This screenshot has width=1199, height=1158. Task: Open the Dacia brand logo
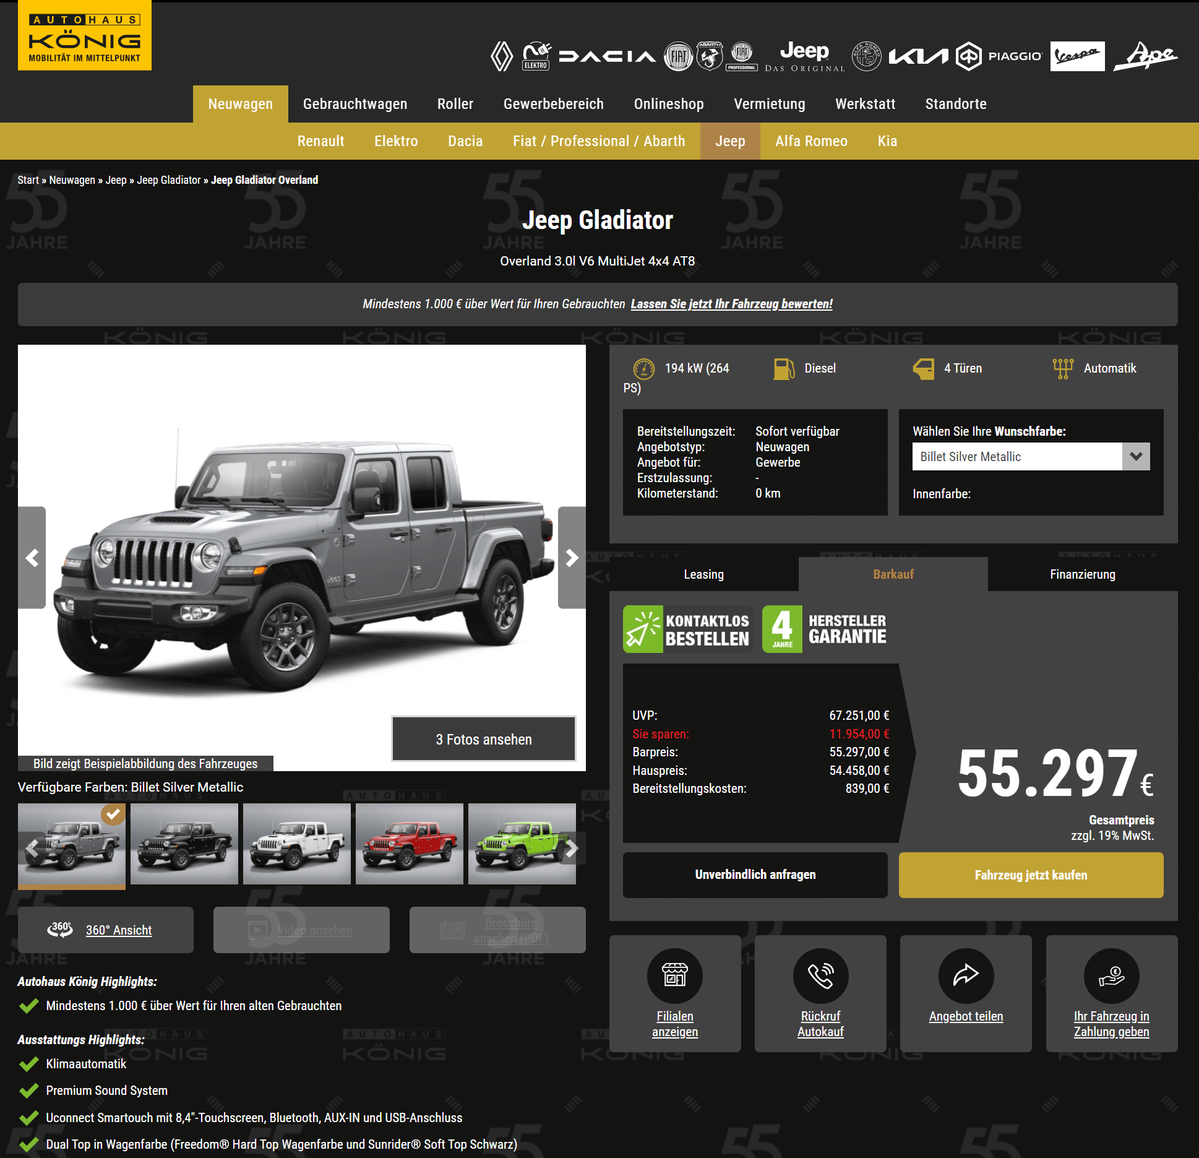pos(607,56)
